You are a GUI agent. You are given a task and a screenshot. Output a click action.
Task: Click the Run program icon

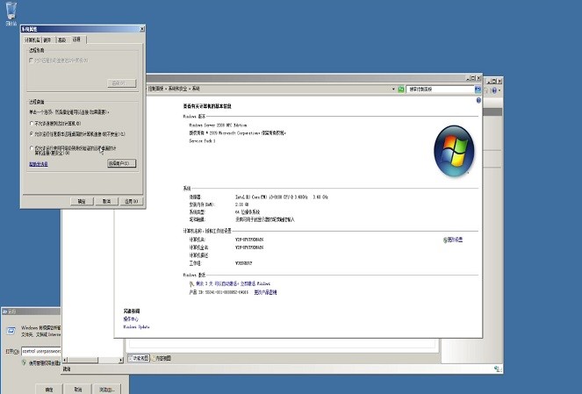tap(11, 331)
